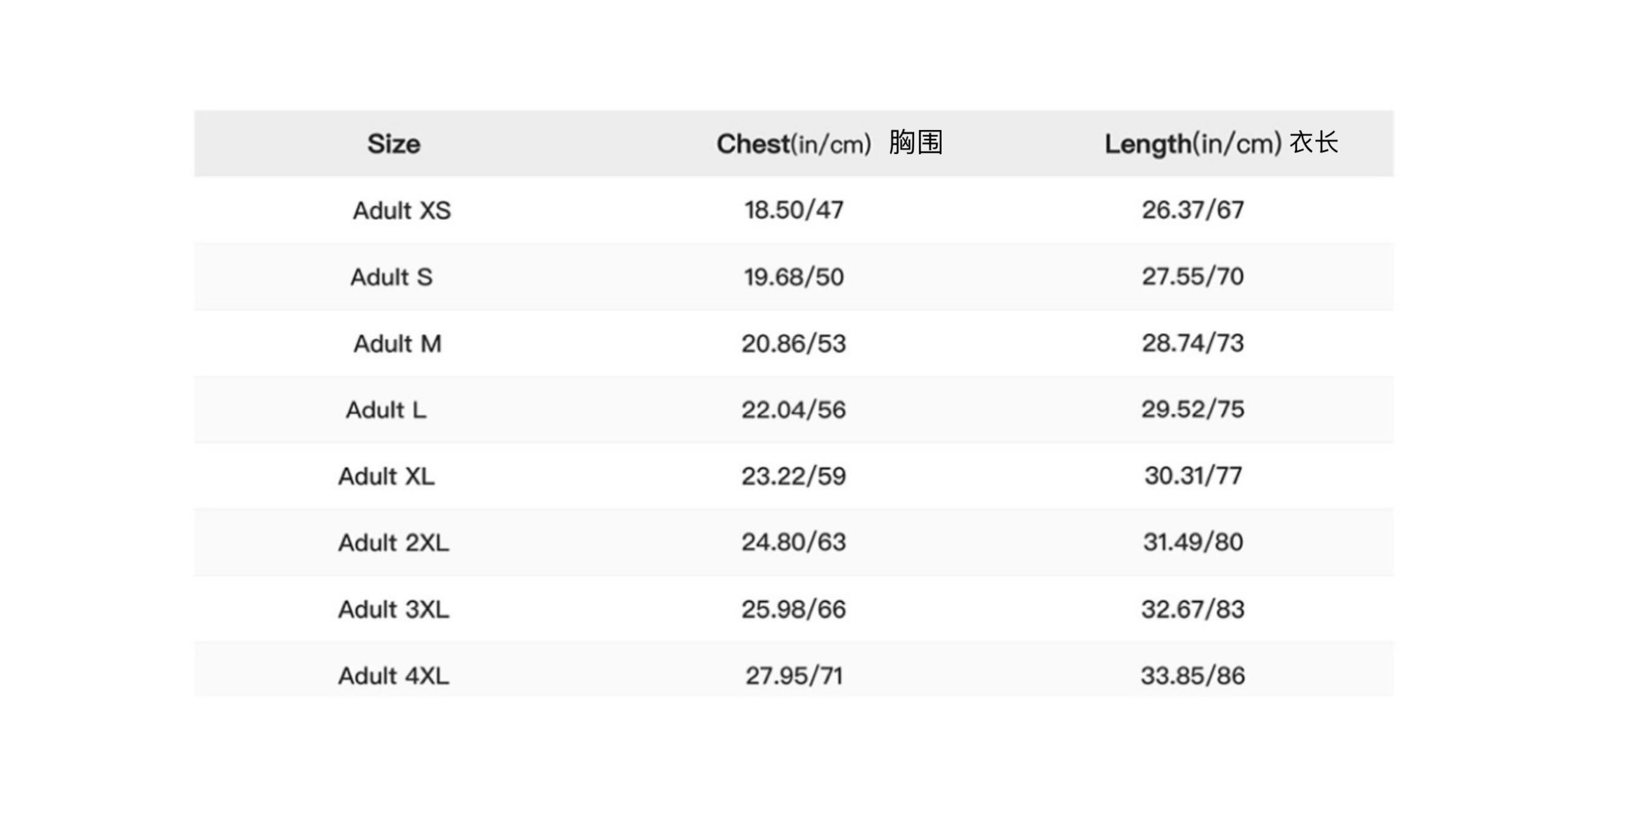
Task: Click the Adult 3XL size label
Action: pyautogui.click(x=394, y=609)
